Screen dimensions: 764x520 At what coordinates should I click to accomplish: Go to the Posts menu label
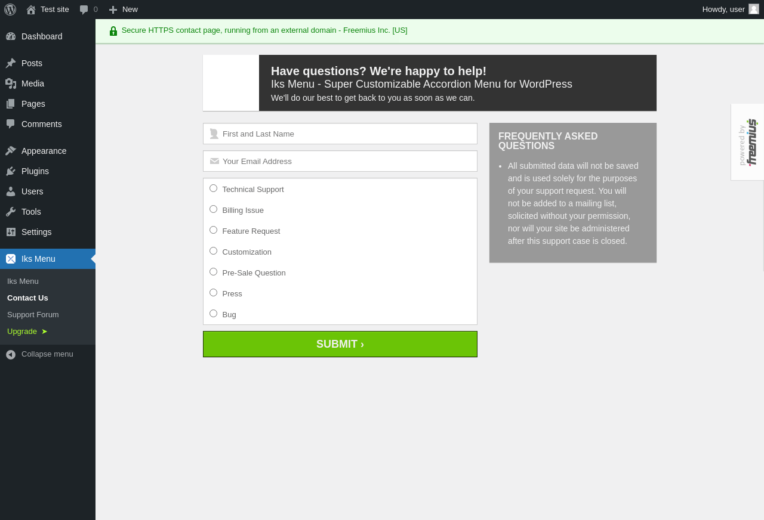(x=32, y=63)
